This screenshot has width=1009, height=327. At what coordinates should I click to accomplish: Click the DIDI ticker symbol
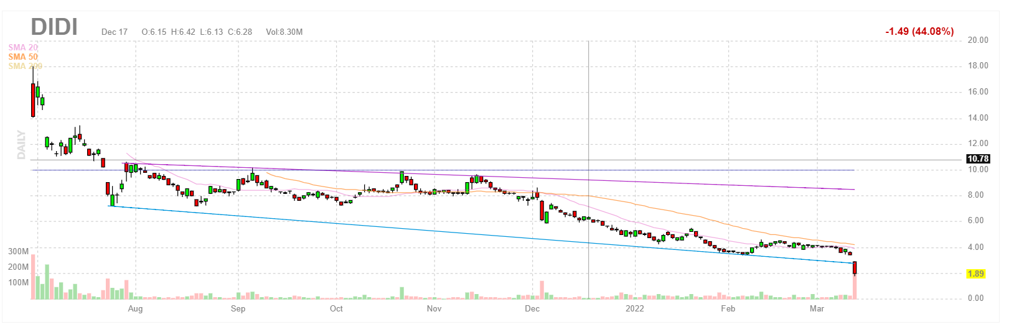click(54, 27)
